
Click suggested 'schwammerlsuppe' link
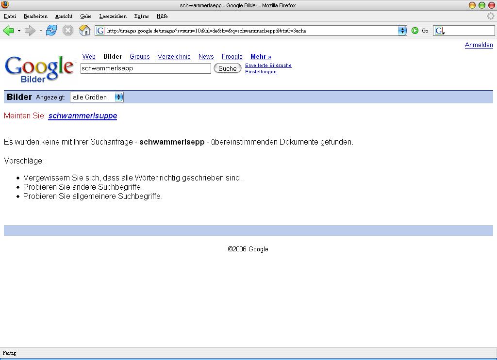point(83,116)
